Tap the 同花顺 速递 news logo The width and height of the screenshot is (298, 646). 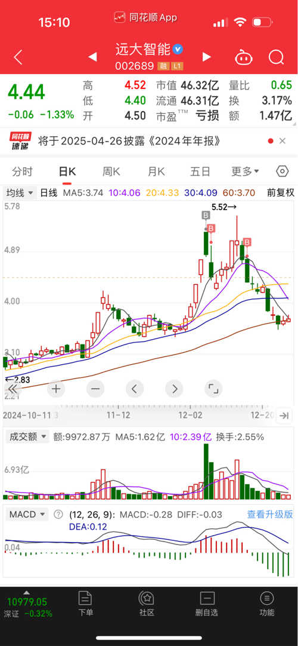(19, 141)
